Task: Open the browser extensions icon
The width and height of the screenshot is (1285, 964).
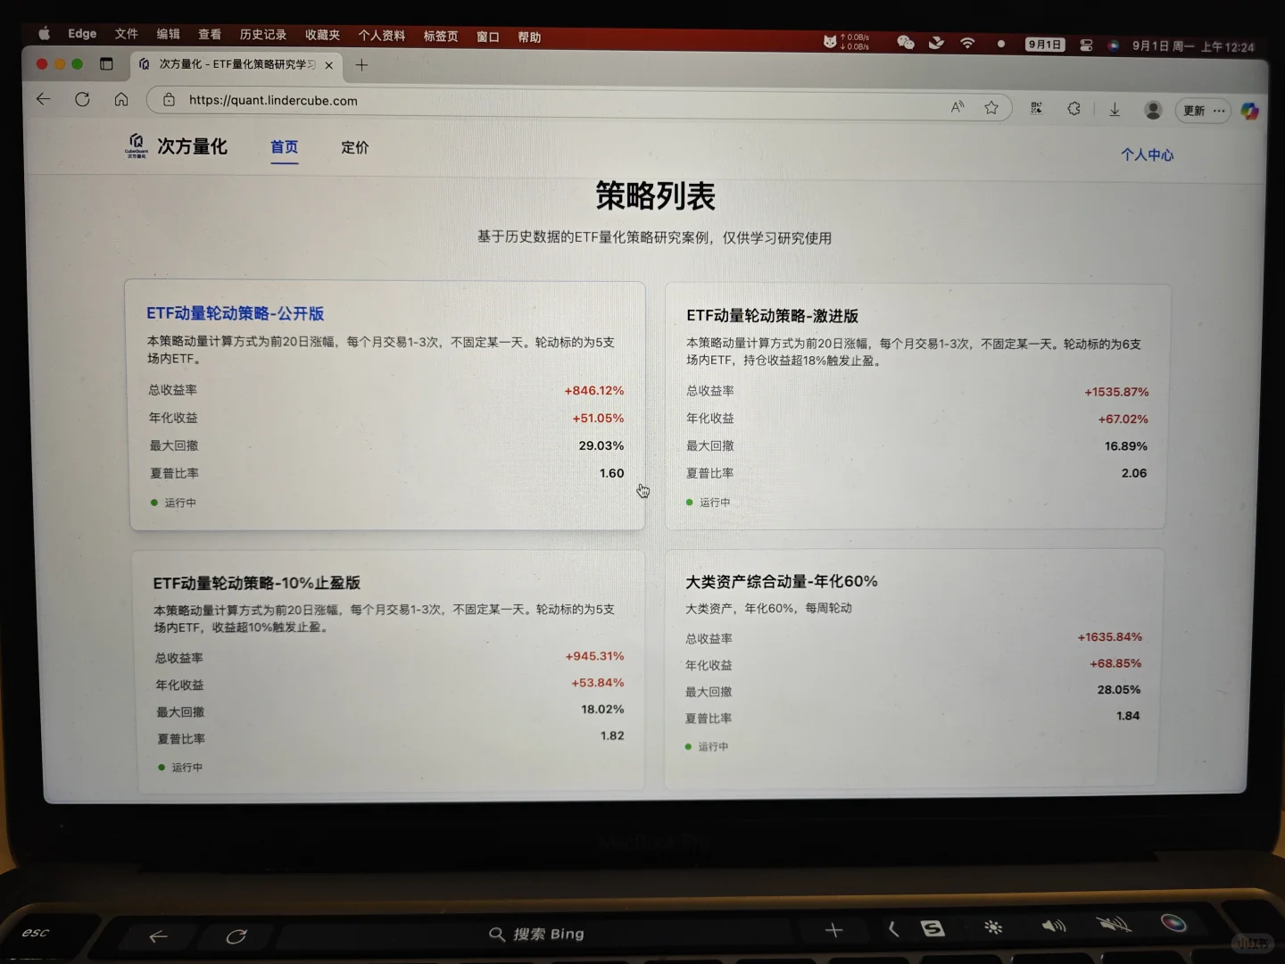Action: [1074, 108]
